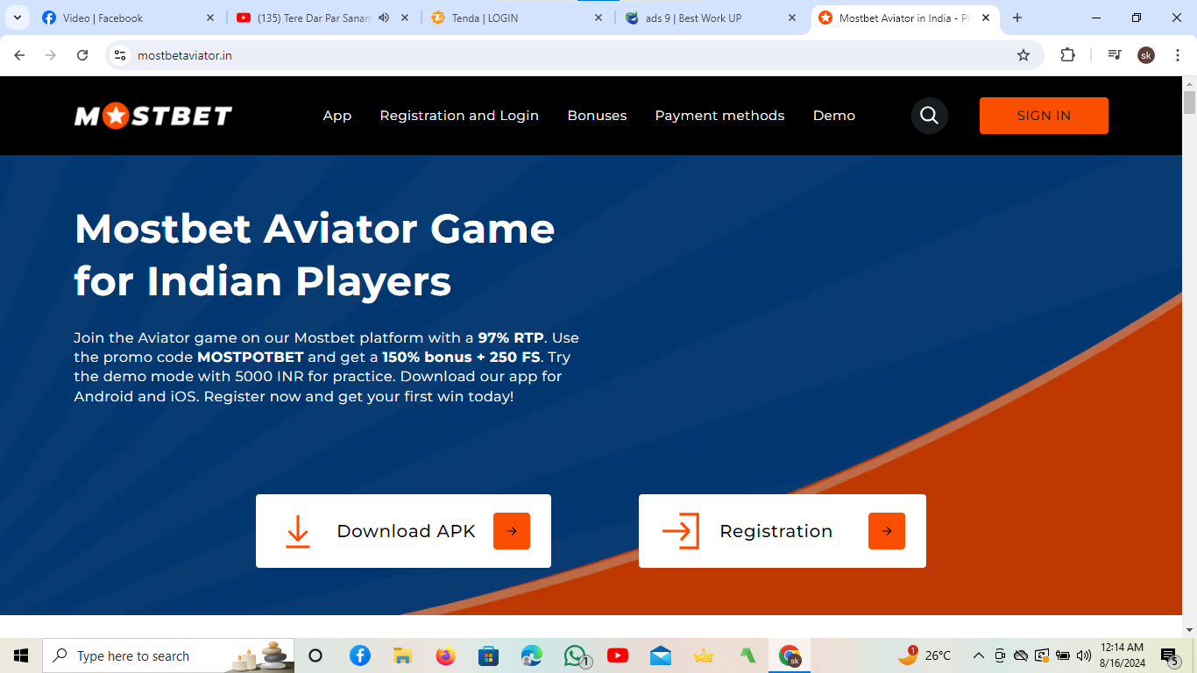Viewport: 1197px width, 673px height.
Task: Close the Facebook Video tab
Action: 209,18
